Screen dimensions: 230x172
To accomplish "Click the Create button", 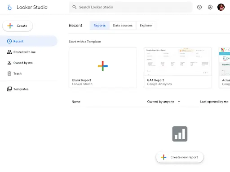I will (18, 26).
